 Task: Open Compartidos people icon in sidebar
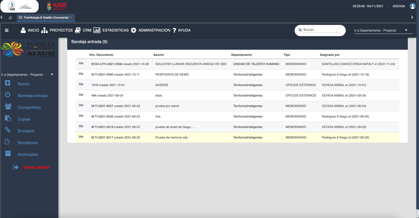click(x=8, y=107)
